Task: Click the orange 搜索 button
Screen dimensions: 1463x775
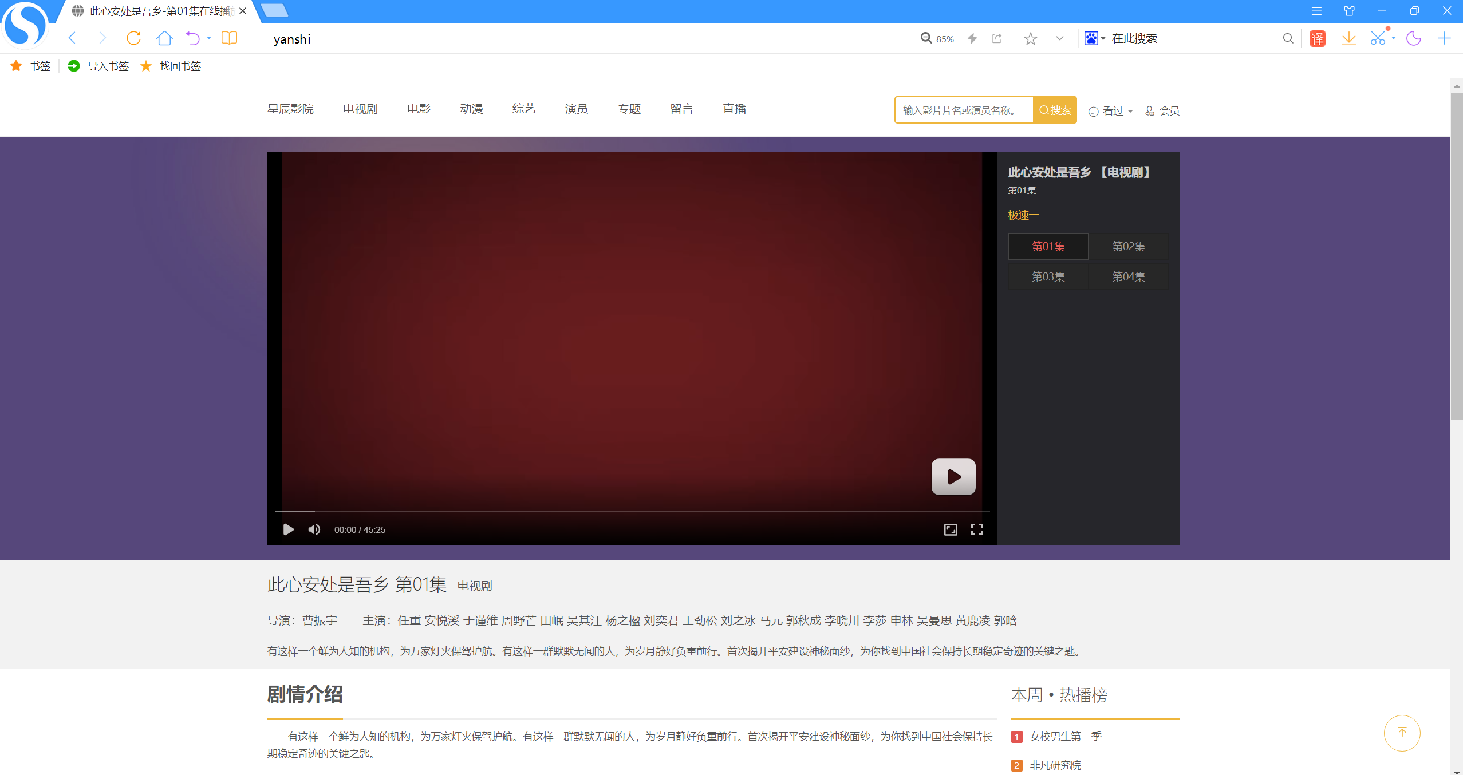Action: tap(1055, 110)
